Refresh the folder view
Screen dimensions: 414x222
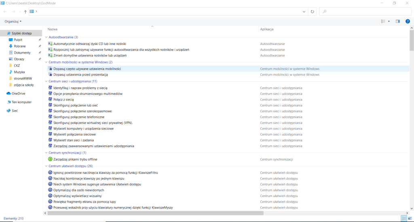point(313,12)
